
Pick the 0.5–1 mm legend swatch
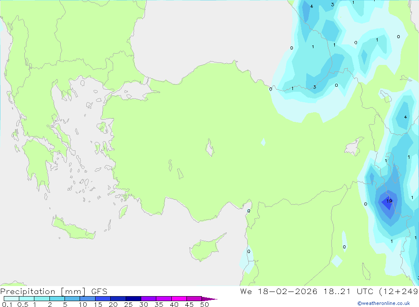click(26, 299)
